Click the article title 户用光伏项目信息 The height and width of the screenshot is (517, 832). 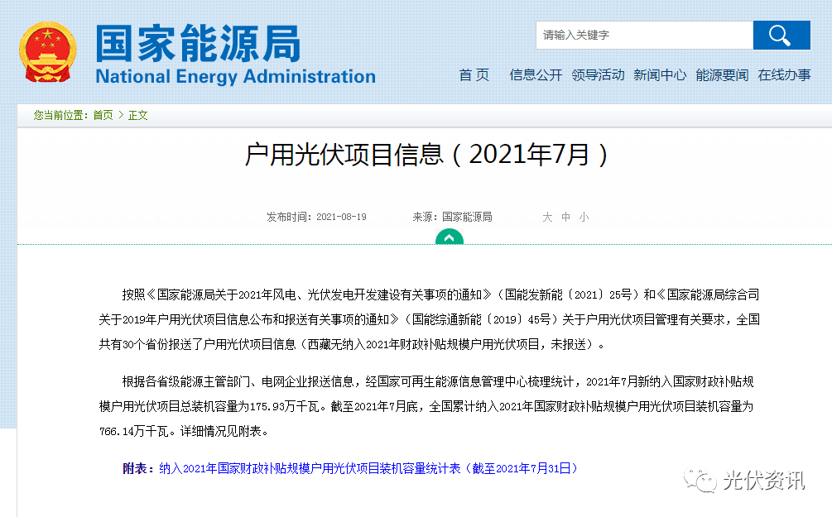pyautogui.click(x=426, y=155)
